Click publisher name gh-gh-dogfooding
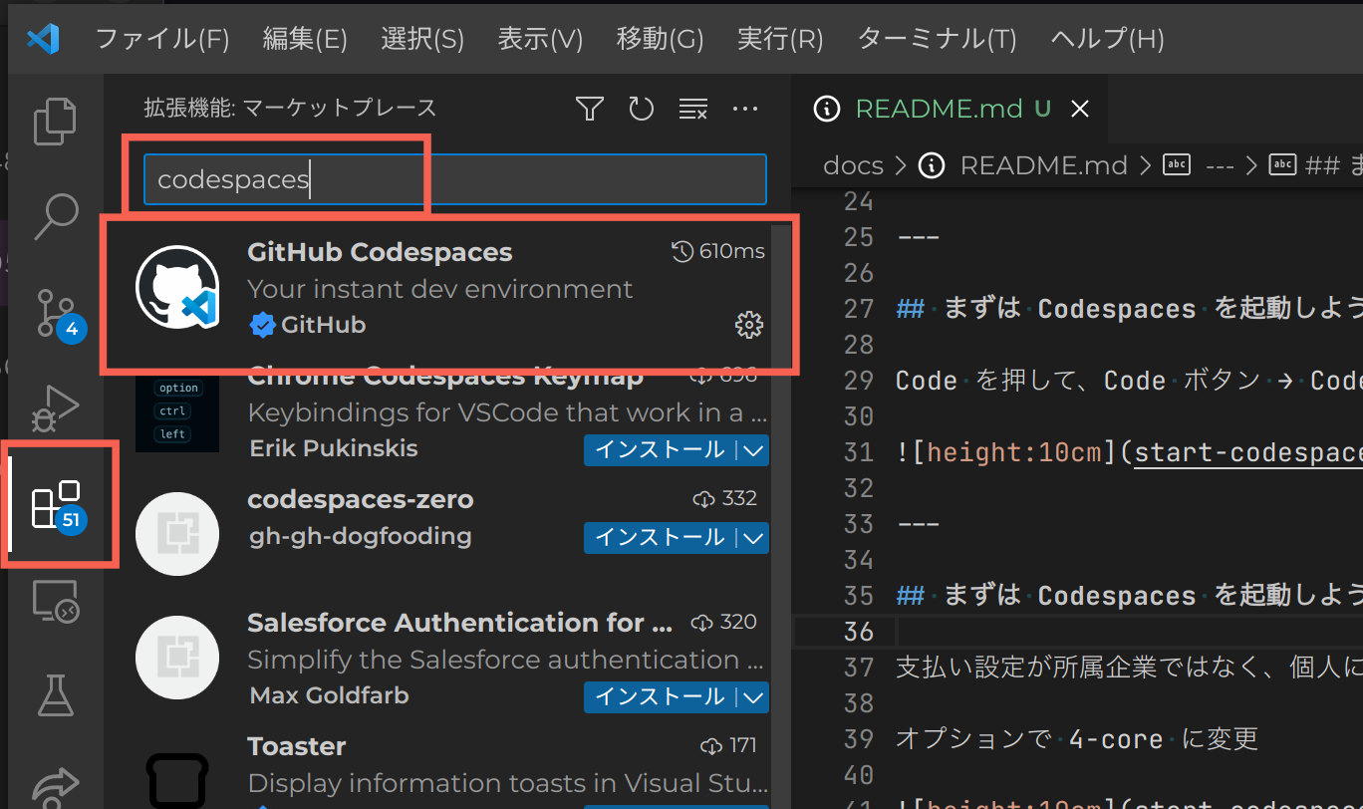 coord(360,536)
